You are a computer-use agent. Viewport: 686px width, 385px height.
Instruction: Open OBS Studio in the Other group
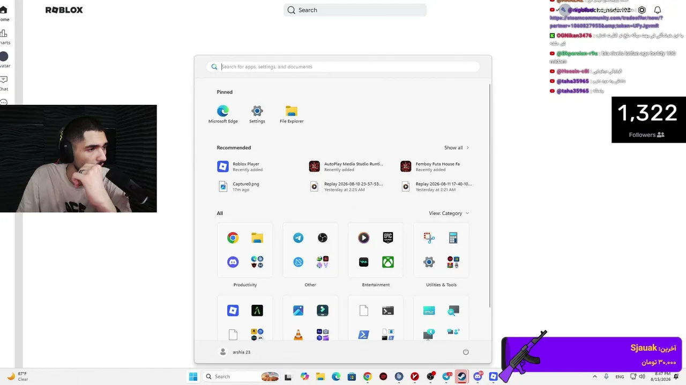[323, 238]
